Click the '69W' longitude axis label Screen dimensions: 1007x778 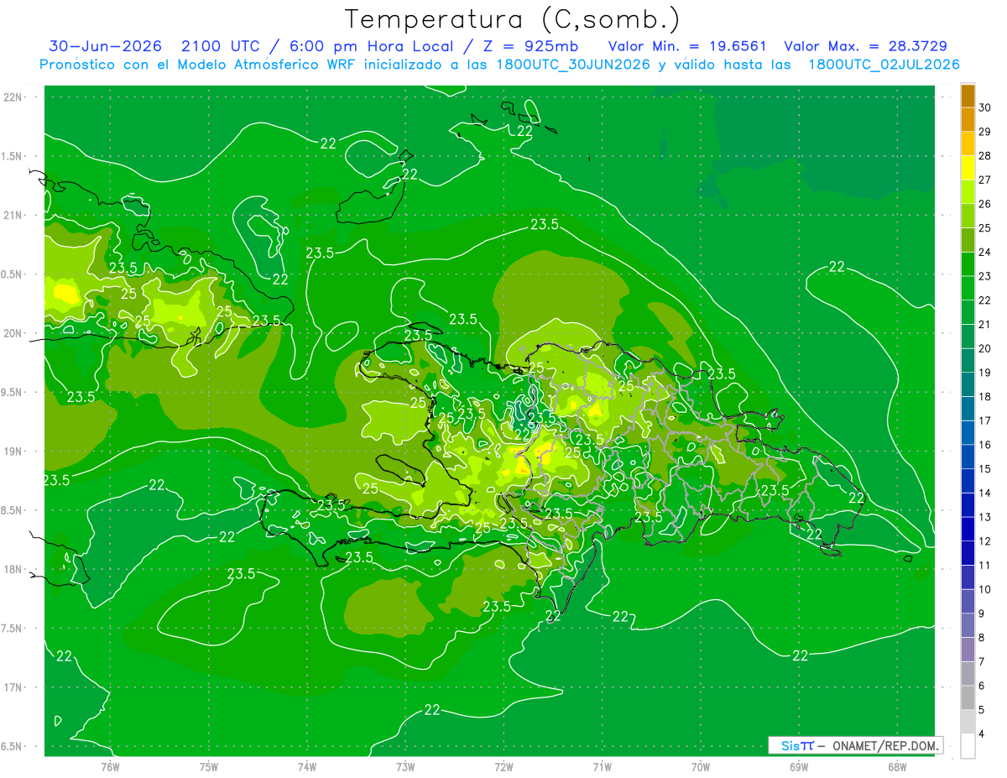[x=799, y=766]
